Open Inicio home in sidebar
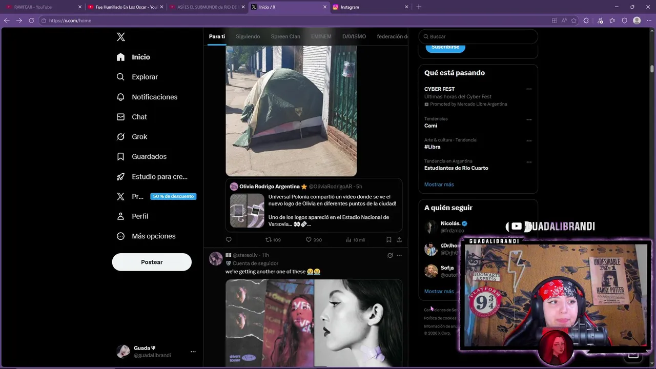 133,57
